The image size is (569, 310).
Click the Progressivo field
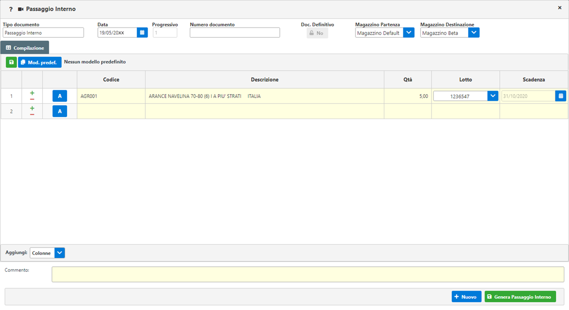click(x=165, y=33)
